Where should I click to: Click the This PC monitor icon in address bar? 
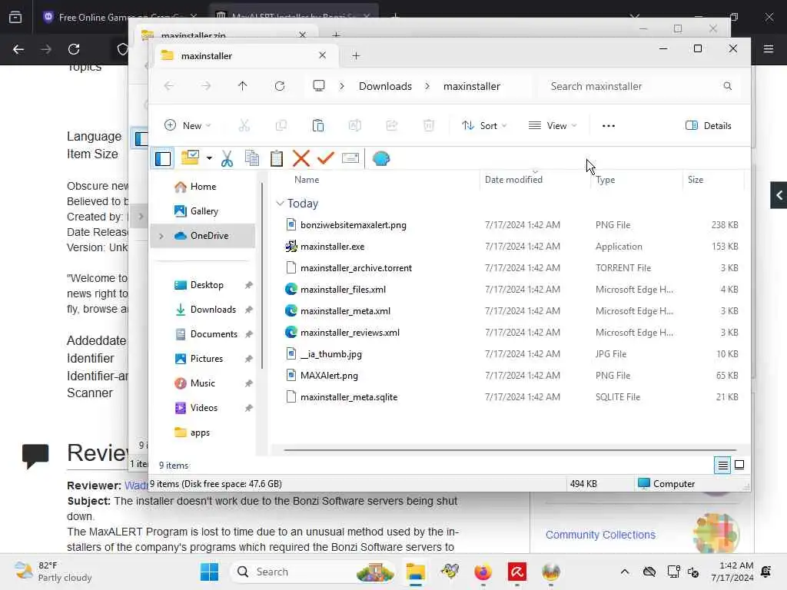[x=319, y=86]
